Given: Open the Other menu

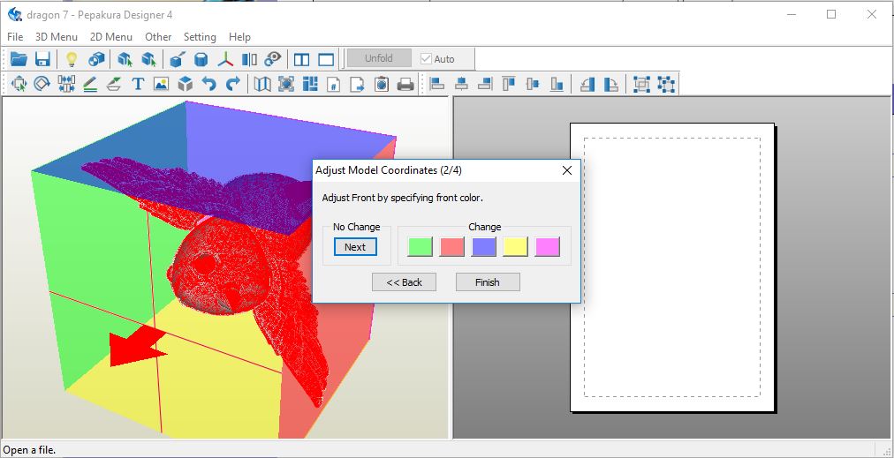Looking at the screenshot, I should point(158,37).
